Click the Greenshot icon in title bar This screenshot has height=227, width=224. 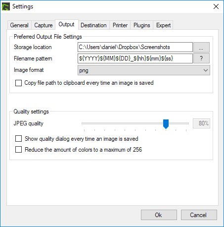pos(6,6)
